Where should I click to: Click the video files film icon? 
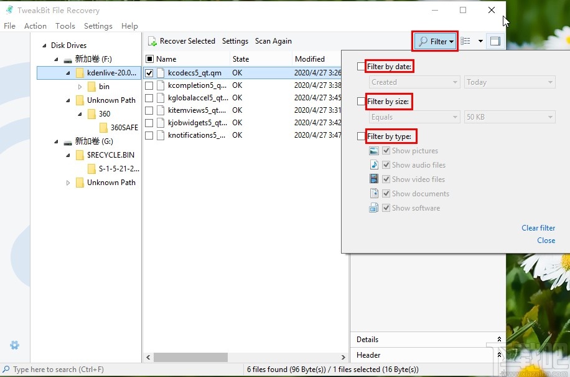pyautogui.click(x=374, y=179)
